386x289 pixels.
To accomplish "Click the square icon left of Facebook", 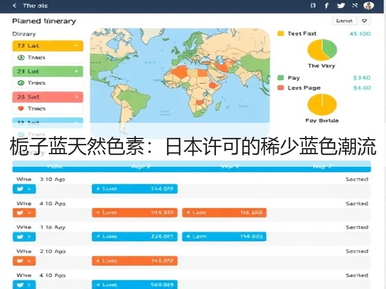I will pyautogui.click(x=313, y=5).
